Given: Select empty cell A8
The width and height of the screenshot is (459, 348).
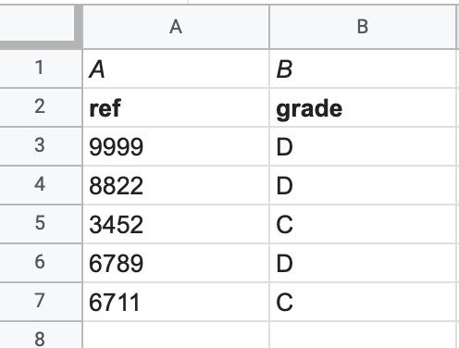Looking at the screenshot, I should pyautogui.click(x=176, y=335).
